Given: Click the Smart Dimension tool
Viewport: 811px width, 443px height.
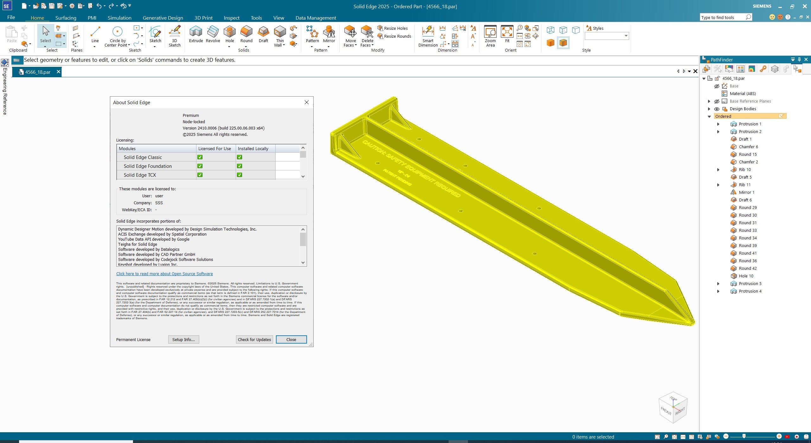Looking at the screenshot, I should pos(427,36).
